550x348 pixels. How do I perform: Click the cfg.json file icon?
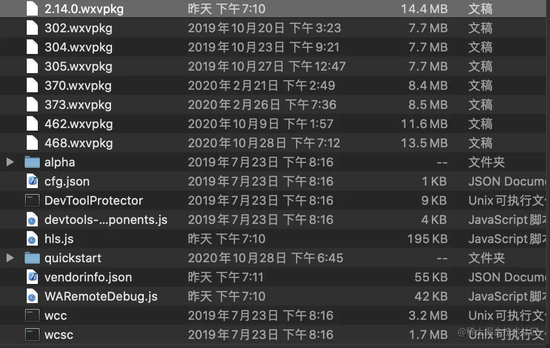(x=32, y=182)
